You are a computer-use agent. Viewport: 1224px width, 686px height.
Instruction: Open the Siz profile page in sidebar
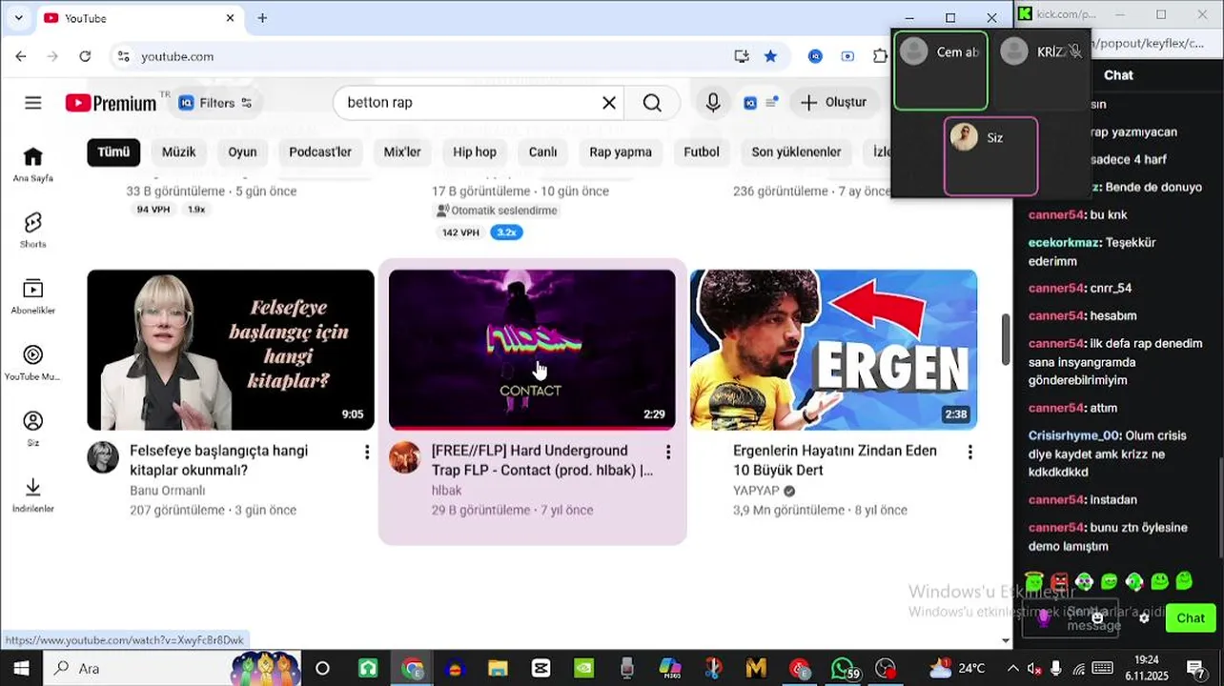pos(33,429)
